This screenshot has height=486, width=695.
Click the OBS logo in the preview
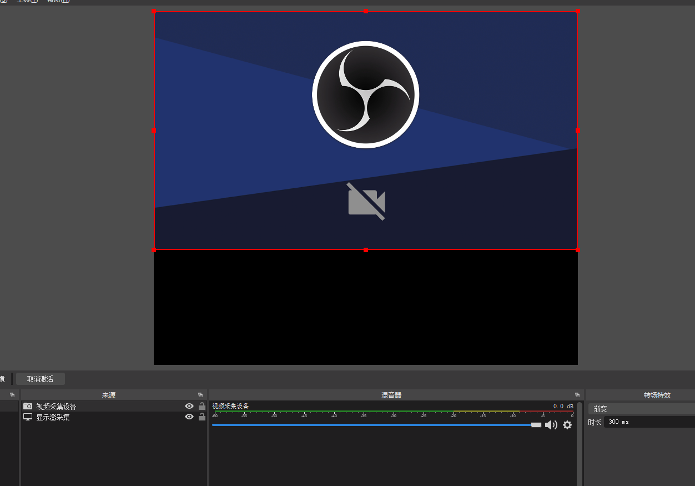coord(365,94)
